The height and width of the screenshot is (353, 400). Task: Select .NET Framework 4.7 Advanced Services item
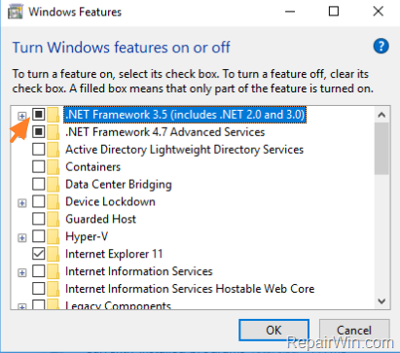pyautogui.click(x=165, y=132)
